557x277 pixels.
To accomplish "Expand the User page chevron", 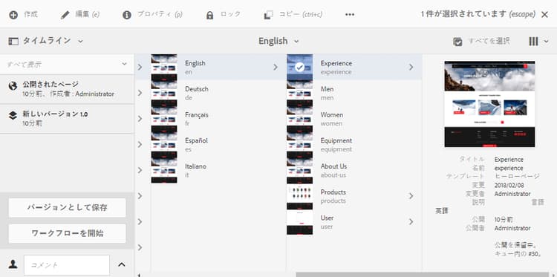I will coord(411,221).
